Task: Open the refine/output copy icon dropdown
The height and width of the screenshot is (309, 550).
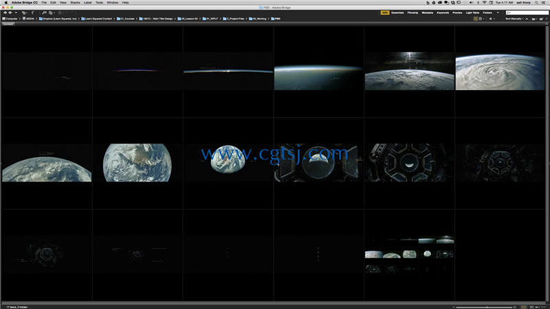Action: 52,13
